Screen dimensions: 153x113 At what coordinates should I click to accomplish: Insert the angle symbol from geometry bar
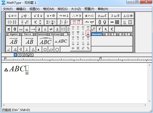9,50
